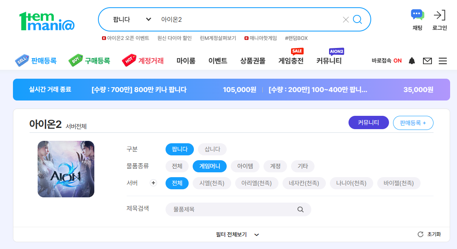This screenshot has height=249, width=457.
Task: Select 네자칸(천족) server
Action: (304, 183)
